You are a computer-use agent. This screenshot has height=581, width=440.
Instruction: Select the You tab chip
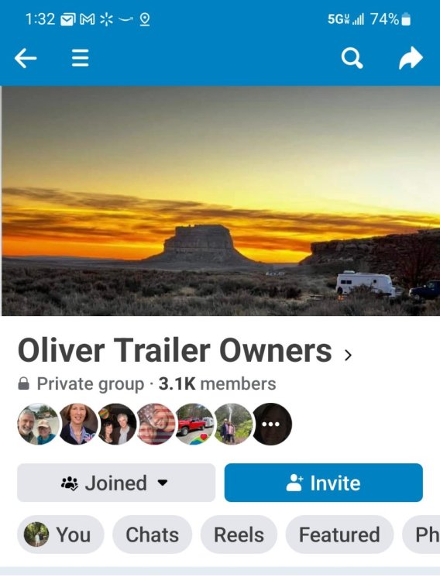pyautogui.click(x=60, y=535)
